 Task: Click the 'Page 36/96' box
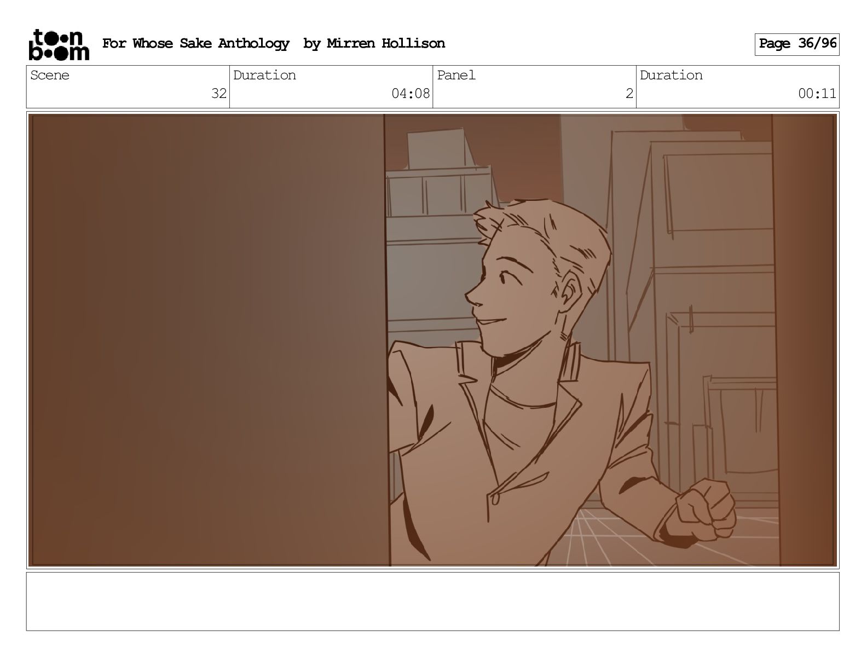[x=796, y=44]
